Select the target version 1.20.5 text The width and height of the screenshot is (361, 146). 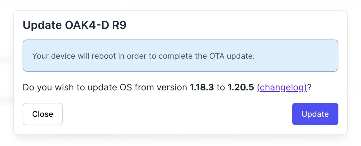(x=241, y=88)
